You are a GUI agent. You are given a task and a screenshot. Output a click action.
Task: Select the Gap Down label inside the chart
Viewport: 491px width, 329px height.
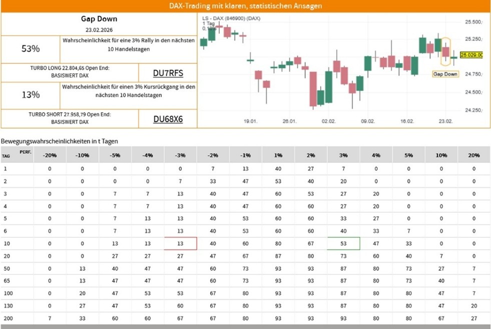tap(445, 74)
